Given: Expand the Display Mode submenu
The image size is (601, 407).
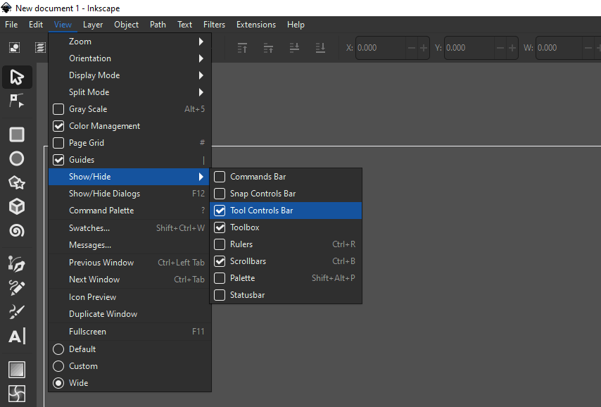Looking at the screenshot, I should (x=130, y=75).
